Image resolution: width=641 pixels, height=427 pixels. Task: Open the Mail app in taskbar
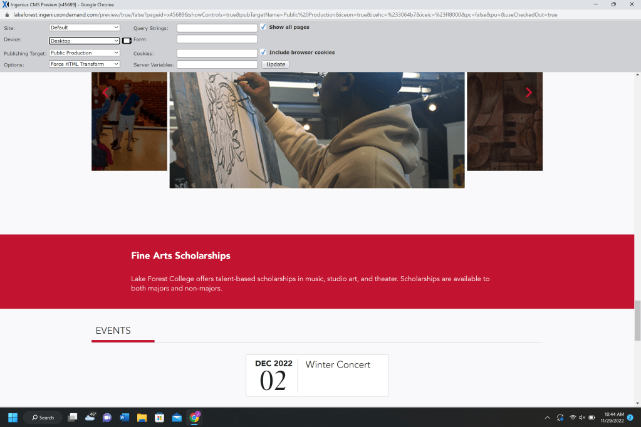pos(177,418)
